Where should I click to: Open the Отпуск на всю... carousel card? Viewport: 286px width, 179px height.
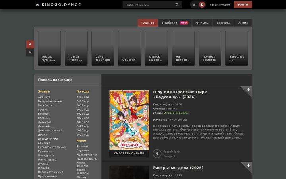[x=157, y=48]
